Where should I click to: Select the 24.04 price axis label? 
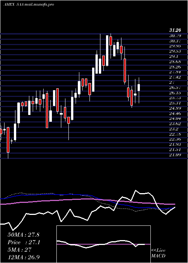(x=175, y=119)
